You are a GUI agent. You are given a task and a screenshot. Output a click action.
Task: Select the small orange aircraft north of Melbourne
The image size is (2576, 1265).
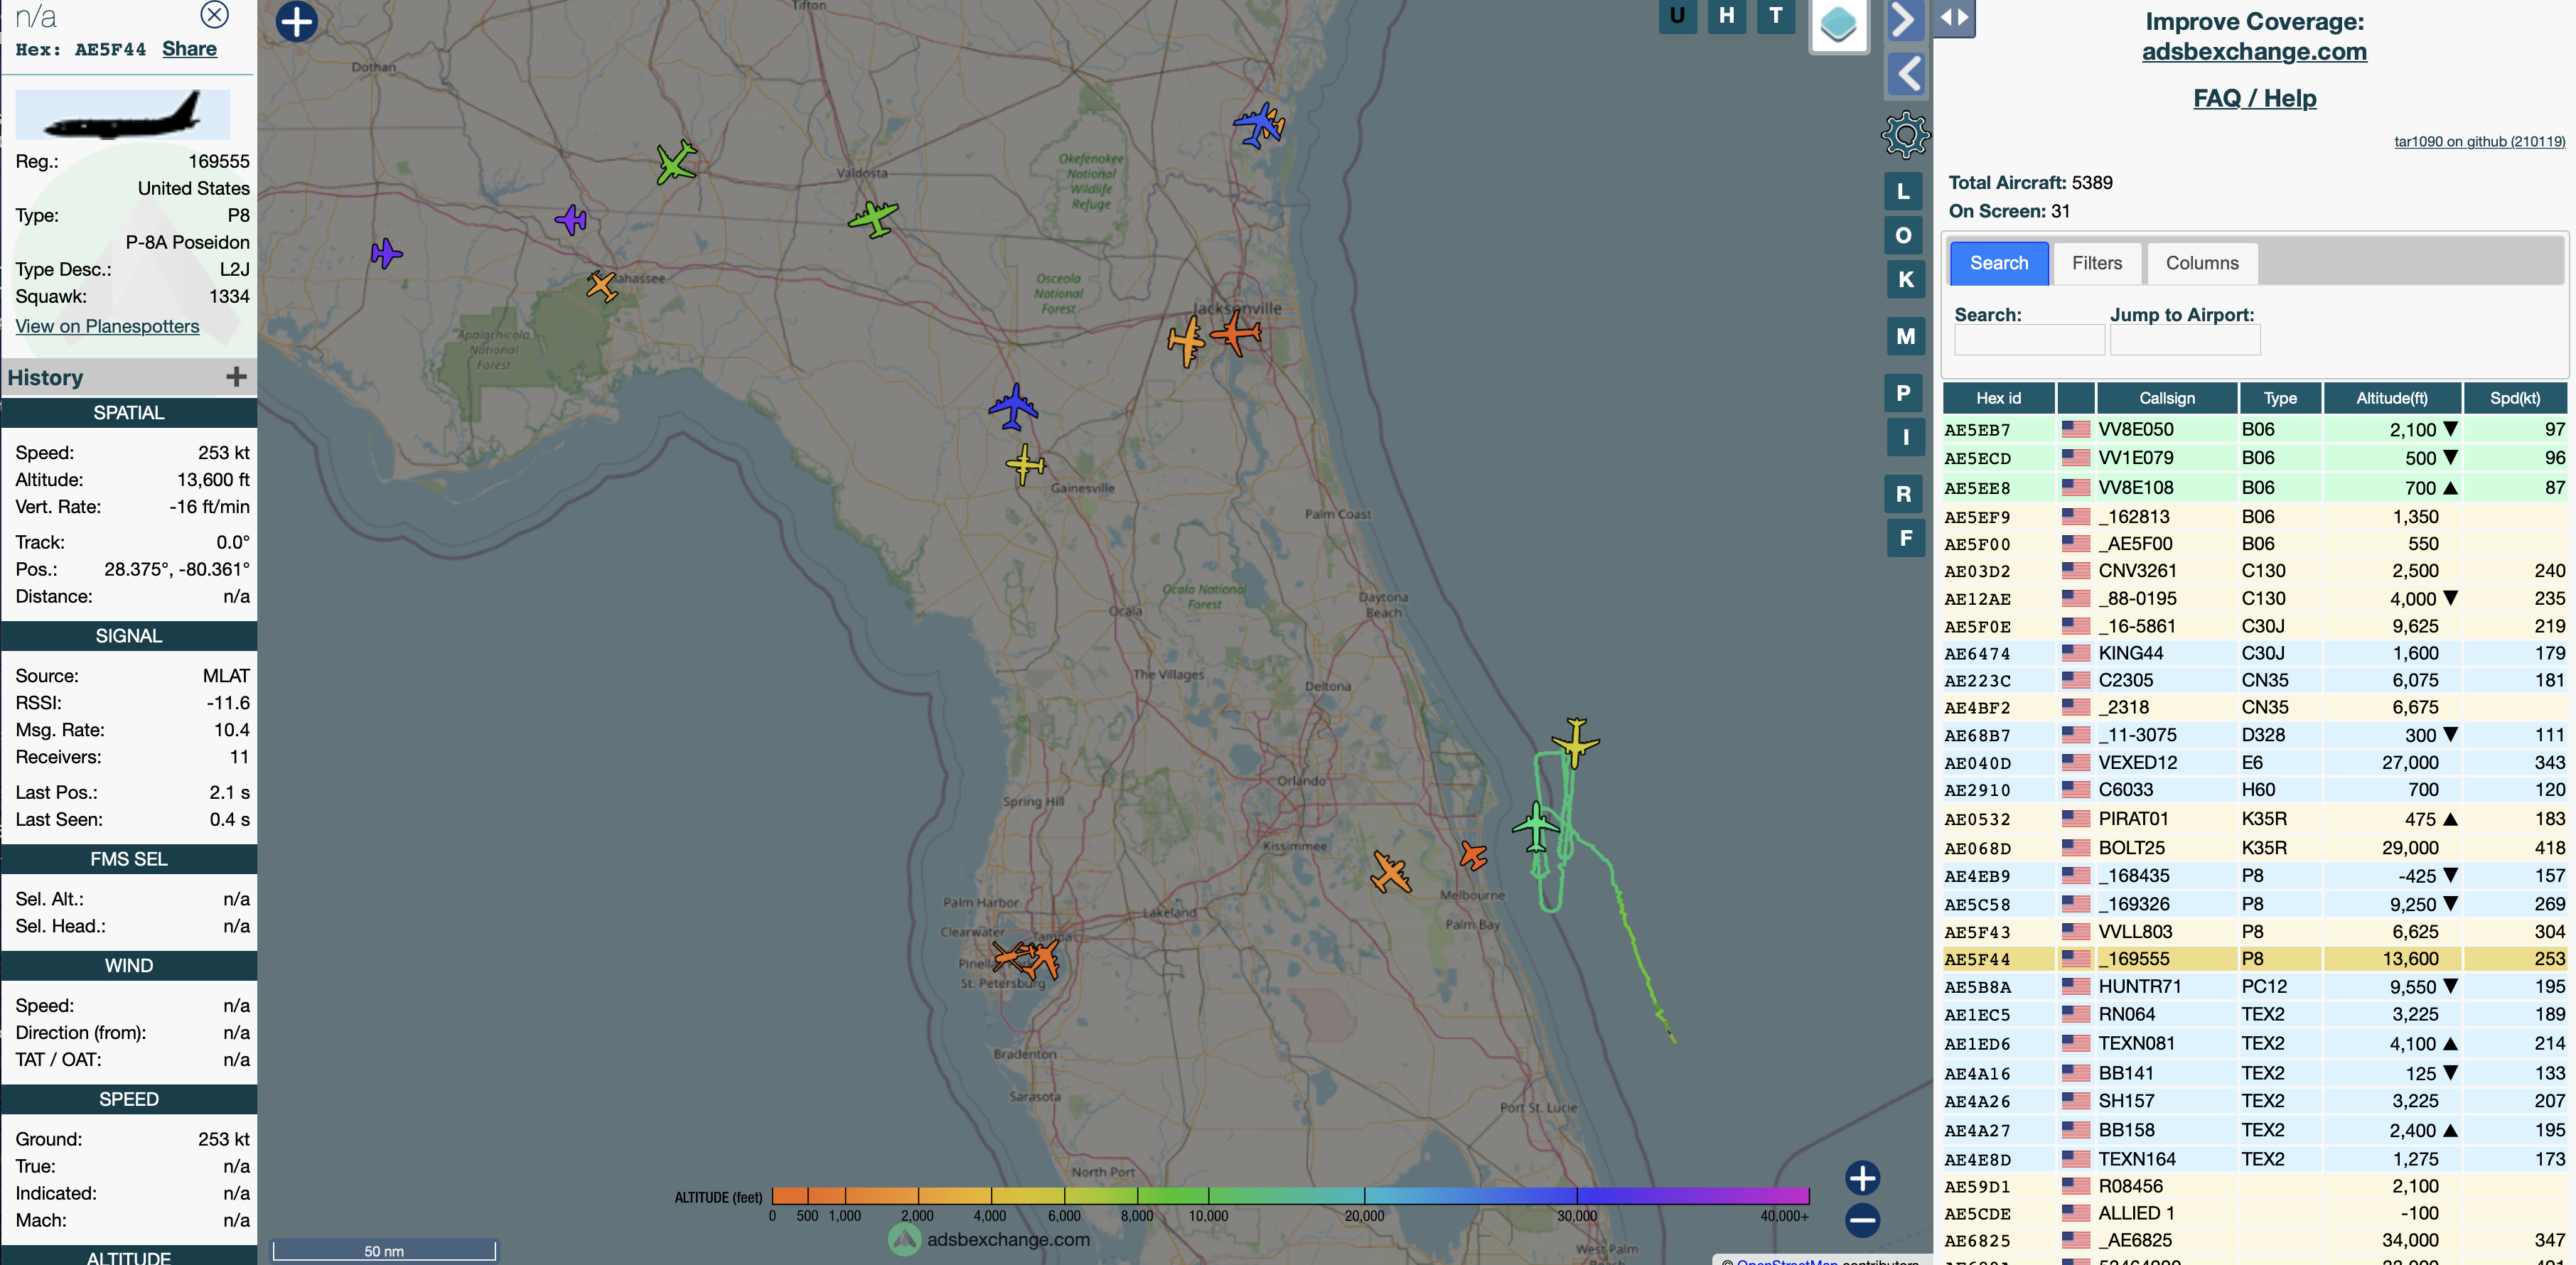[x=1472, y=855]
